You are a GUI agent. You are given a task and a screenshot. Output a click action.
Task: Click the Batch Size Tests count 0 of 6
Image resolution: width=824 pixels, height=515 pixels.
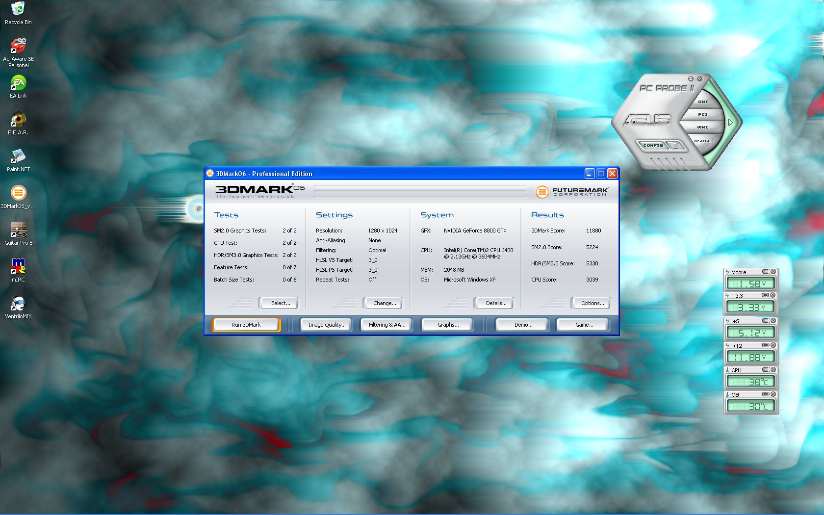click(289, 280)
